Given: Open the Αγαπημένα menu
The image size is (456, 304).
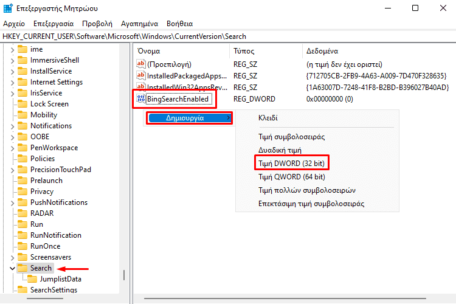Looking at the screenshot, I should point(140,24).
